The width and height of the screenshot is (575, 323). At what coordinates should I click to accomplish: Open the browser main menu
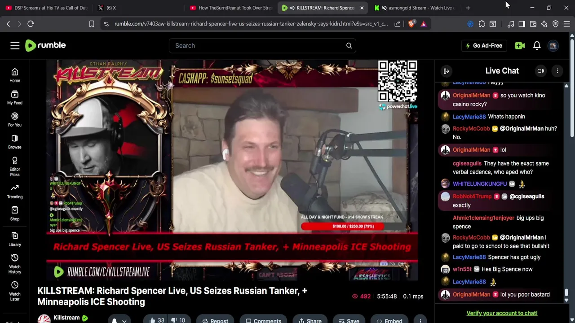[x=566, y=24]
